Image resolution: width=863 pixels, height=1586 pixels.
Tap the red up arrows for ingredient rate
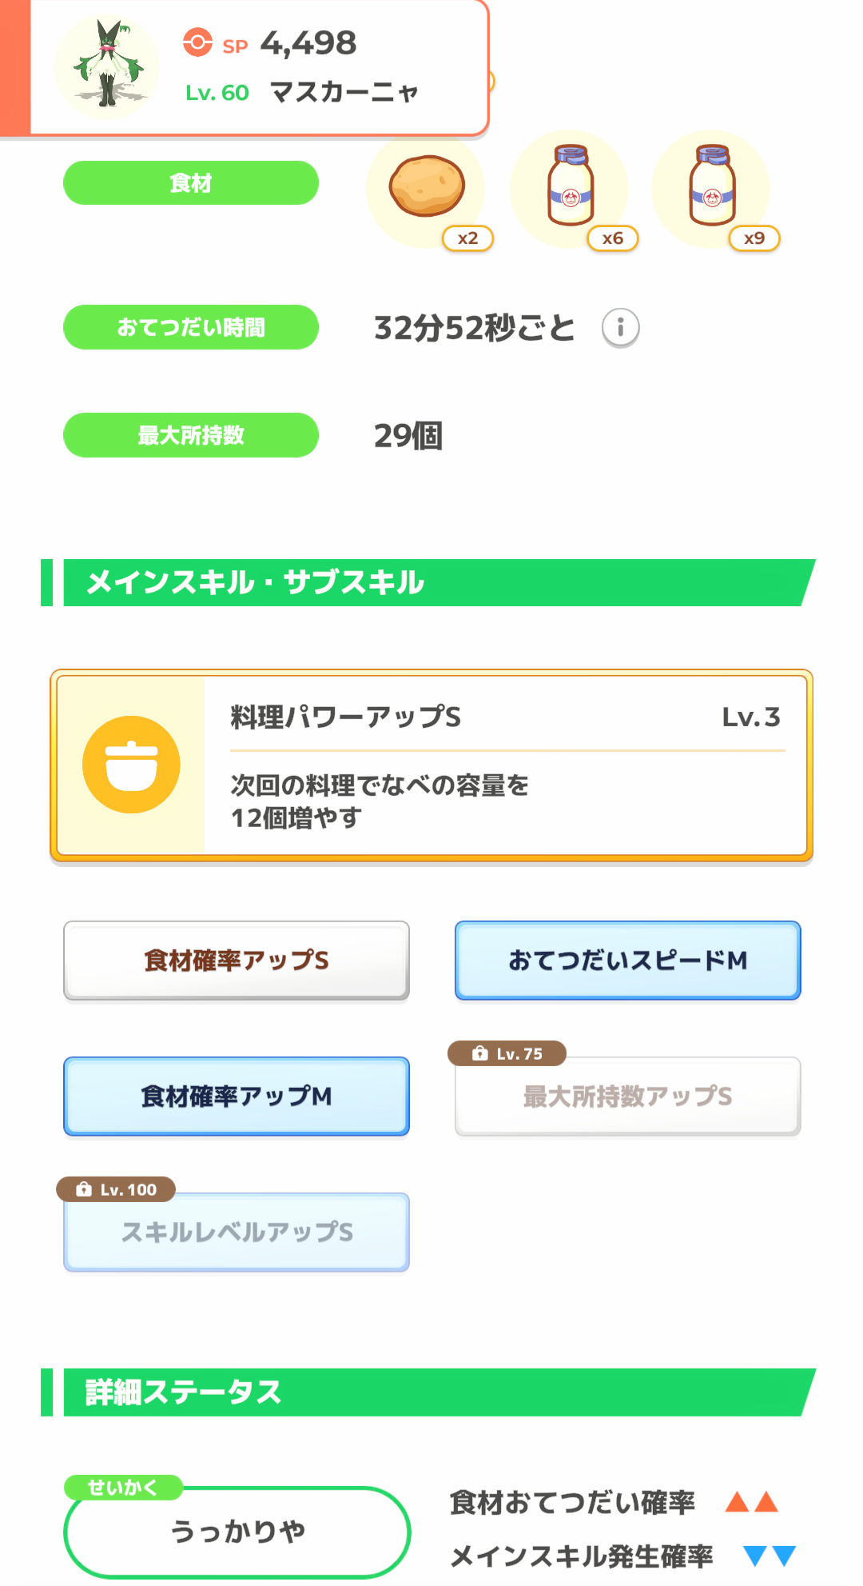tap(751, 1502)
